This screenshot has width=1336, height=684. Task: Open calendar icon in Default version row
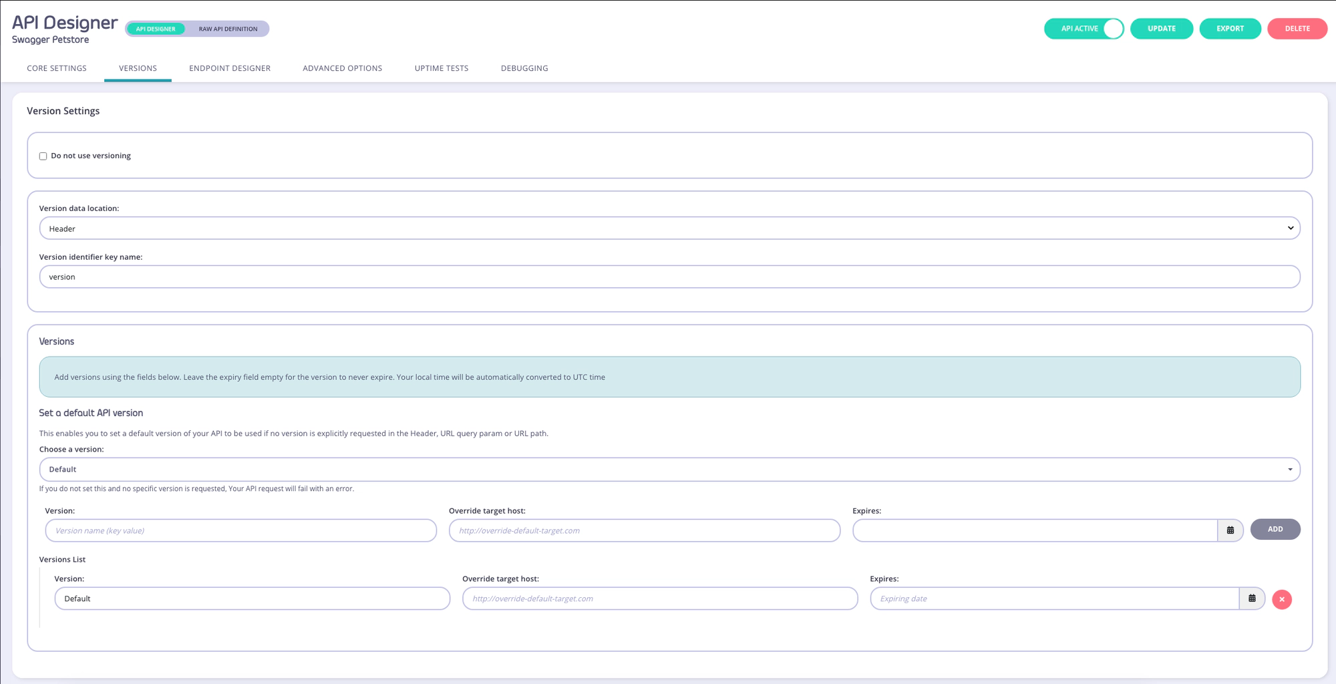tap(1252, 598)
